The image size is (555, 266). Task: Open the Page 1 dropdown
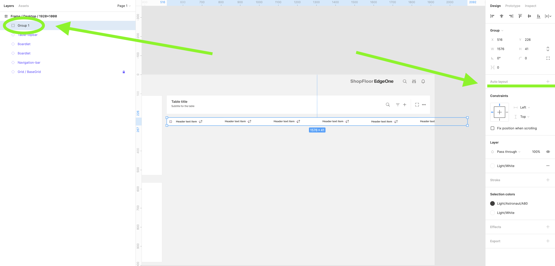pos(124,6)
